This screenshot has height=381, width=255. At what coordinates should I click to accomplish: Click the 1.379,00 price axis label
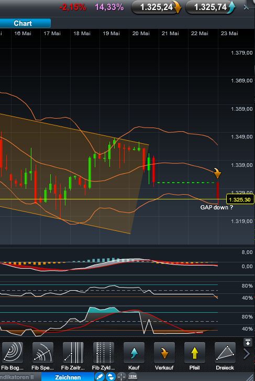click(242, 52)
